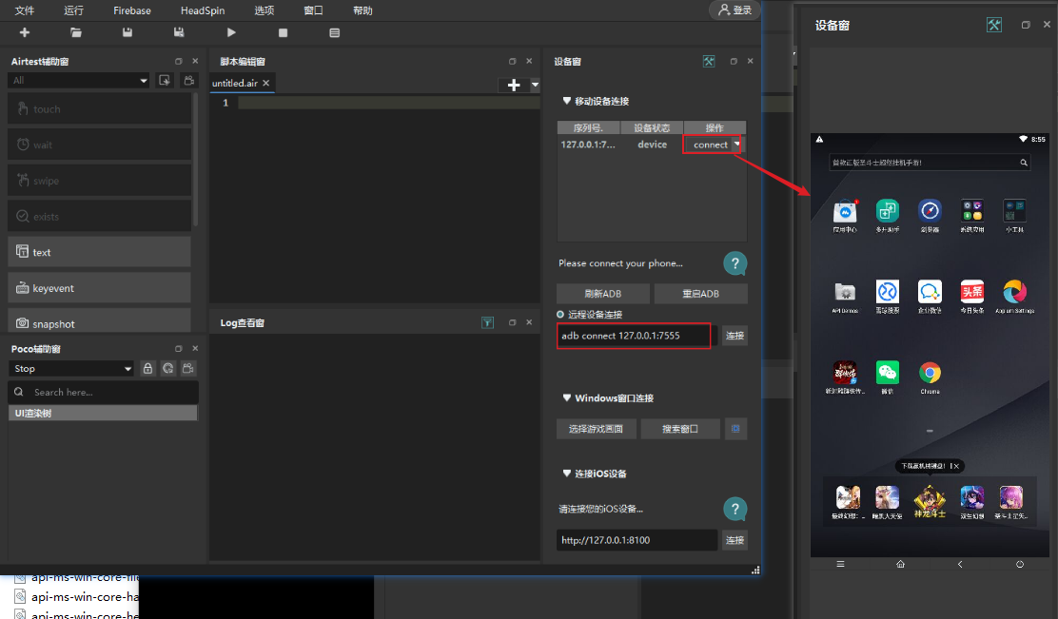Image resolution: width=1058 pixels, height=619 pixels.
Task: Click 连接 button beside adb connect field
Action: [735, 335]
